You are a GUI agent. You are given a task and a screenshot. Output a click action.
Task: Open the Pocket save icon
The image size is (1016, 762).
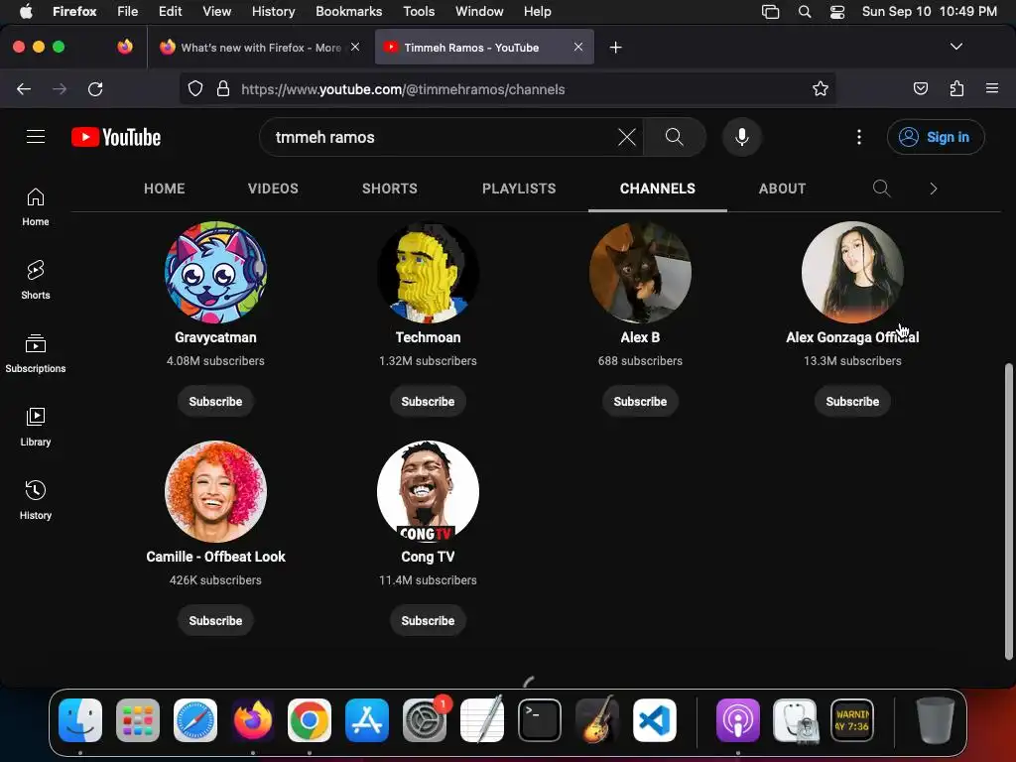click(x=920, y=88)
